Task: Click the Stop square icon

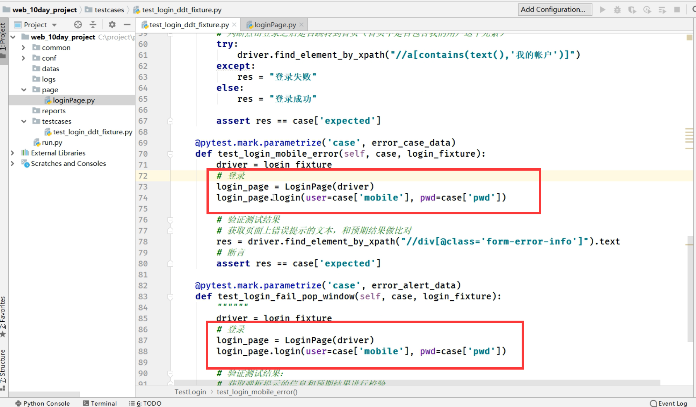Action: tap(677, 10)
